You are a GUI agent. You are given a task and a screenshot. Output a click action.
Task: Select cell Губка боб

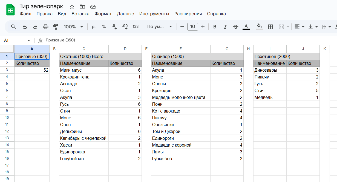tap(181, 159)
